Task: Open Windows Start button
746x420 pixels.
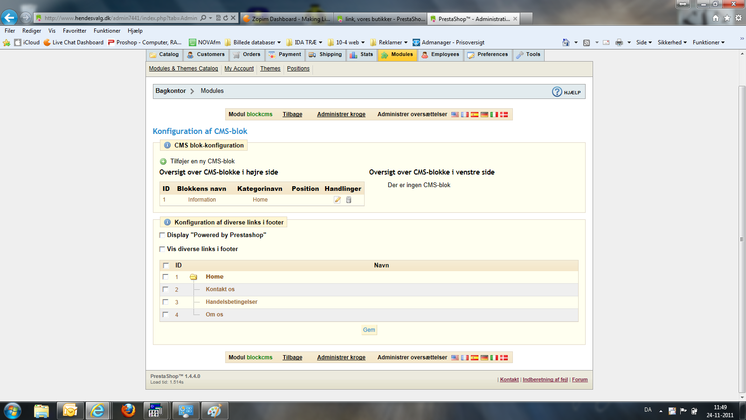Action: coord(13,411)
